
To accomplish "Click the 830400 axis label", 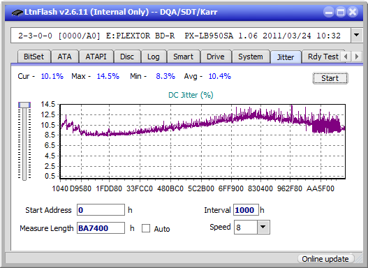I will click(260, 188).
